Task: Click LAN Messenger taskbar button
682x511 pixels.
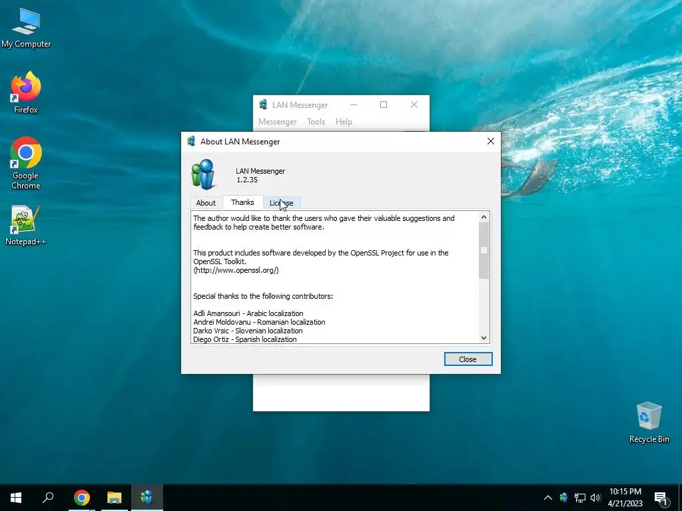Action: pos(147,498)
